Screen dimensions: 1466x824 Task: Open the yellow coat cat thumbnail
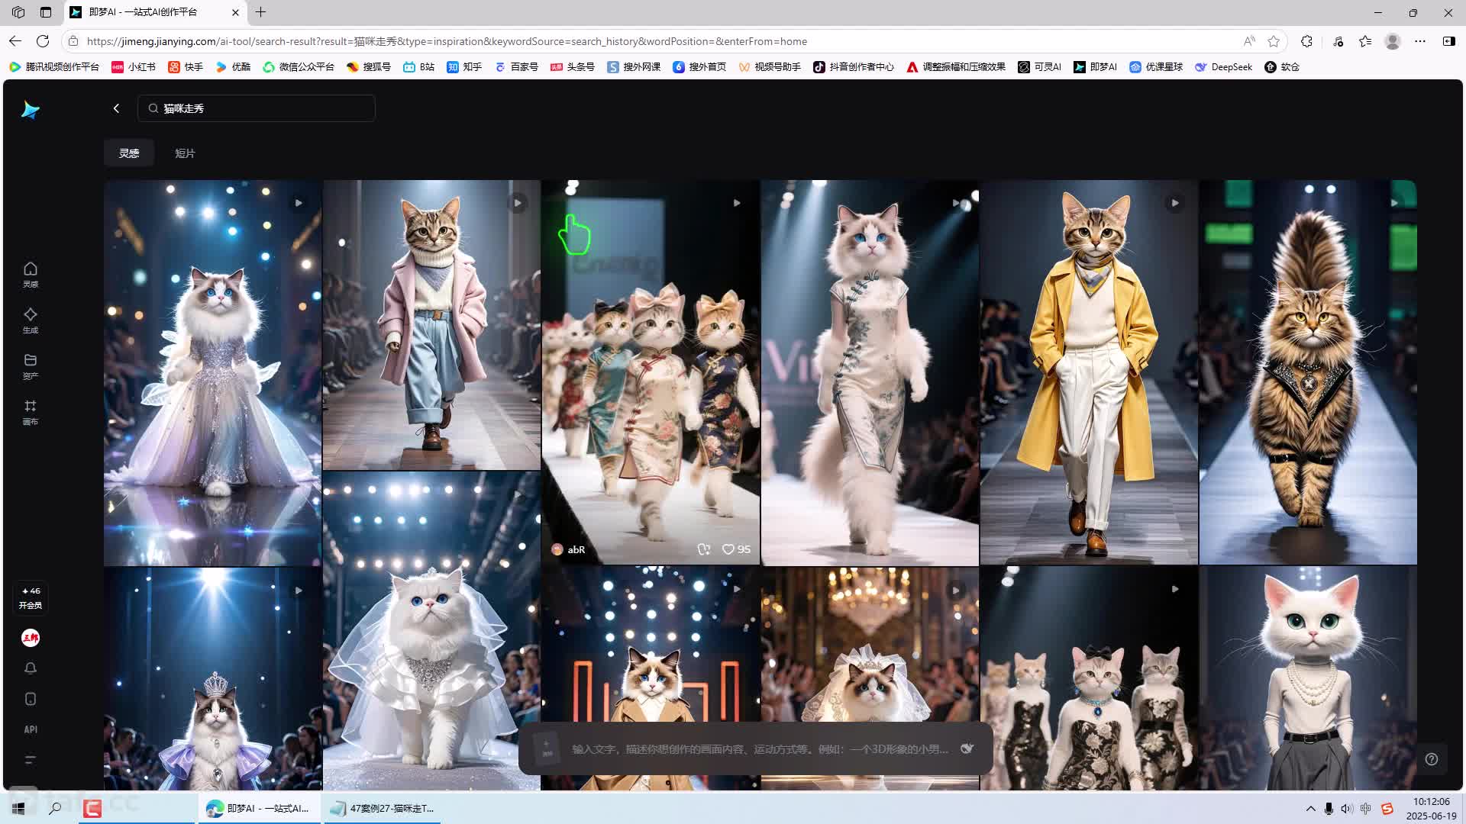[1088, 372]
